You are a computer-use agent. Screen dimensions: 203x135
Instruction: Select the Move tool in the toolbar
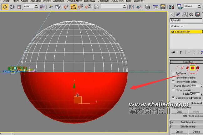tap(5, 7)
